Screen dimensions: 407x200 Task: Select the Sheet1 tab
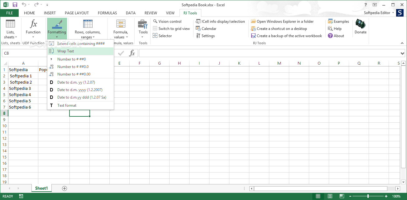point(41,188)
